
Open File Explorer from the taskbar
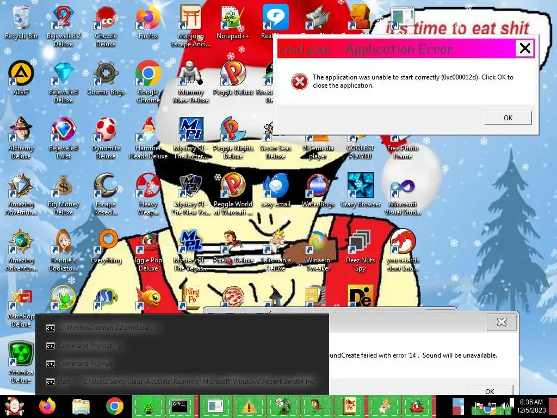[81, 406]
